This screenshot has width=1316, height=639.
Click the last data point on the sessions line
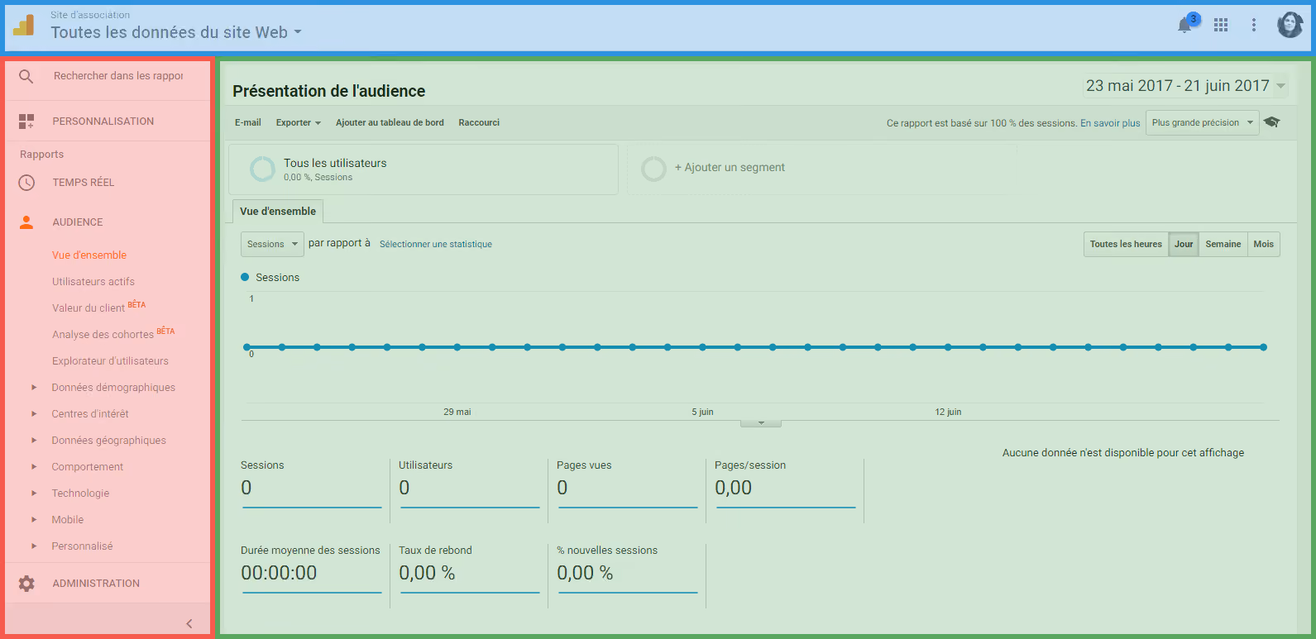pyautogui.click(x=1263, y=347)
